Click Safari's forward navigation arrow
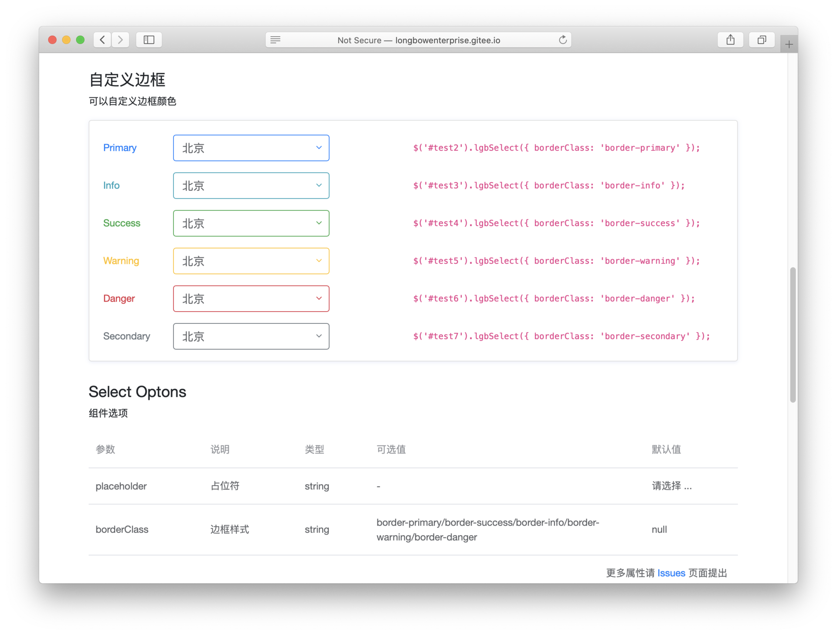This screenshot has height=635, width=837. tap(120, 40)
